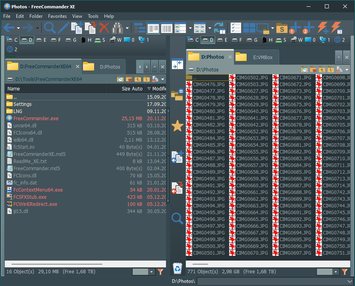The image size is (355, 286).
Task: Click the blue plus icon with badge 1
Action: (295, 28)
